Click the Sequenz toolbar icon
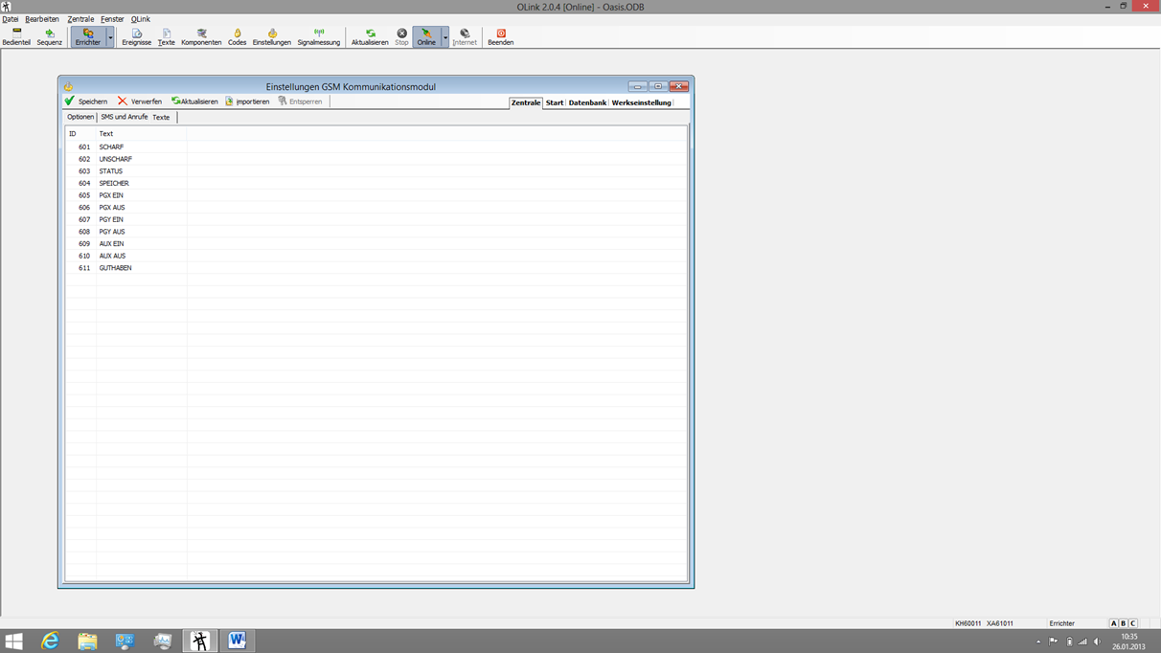 [49, 36]
